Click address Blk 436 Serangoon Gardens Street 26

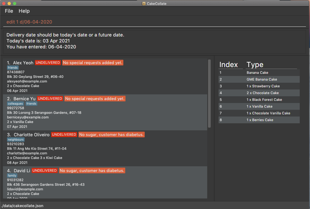click(x=46, y=184)
